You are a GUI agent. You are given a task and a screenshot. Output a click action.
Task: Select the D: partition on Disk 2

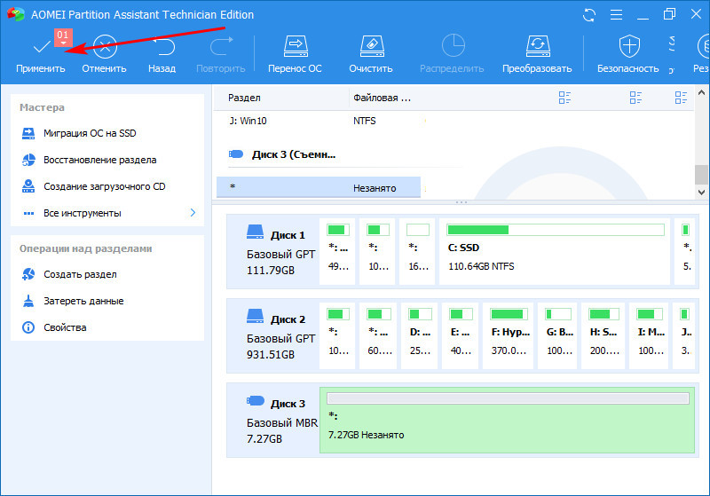point(419,335)
